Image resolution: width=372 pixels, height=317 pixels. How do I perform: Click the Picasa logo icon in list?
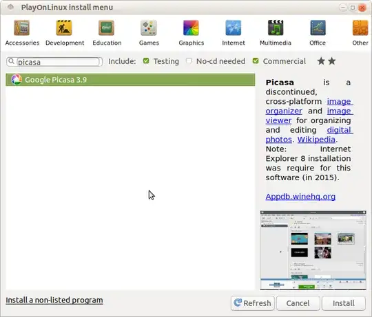[17, 80]
